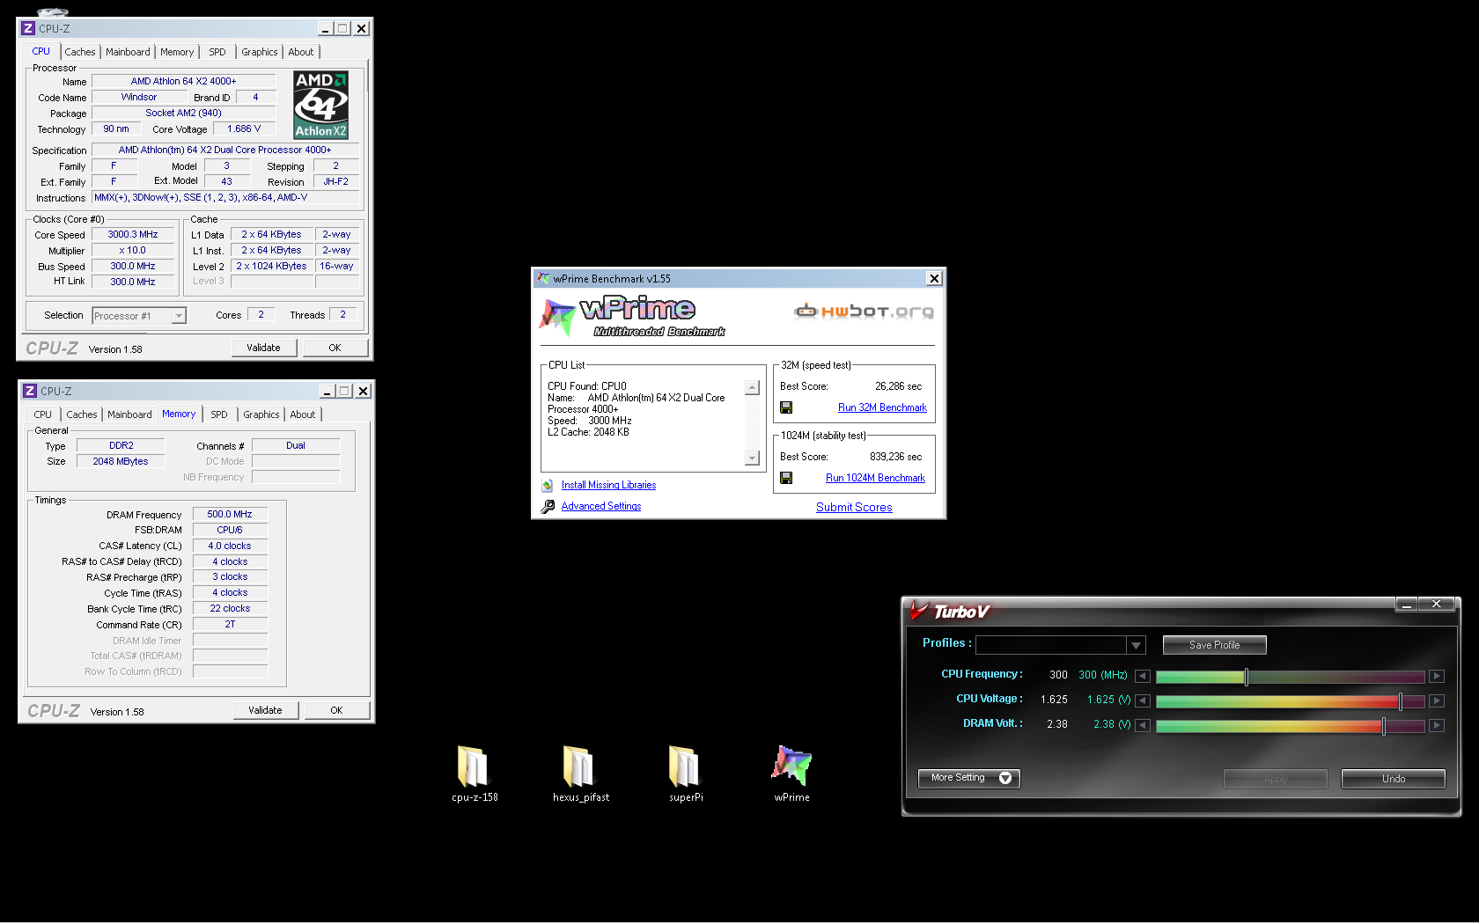Viewport: 1479px width, 924px height.
Task: Click the CPU List scrollbar down arrow
Action: click(x=752, y=458)
